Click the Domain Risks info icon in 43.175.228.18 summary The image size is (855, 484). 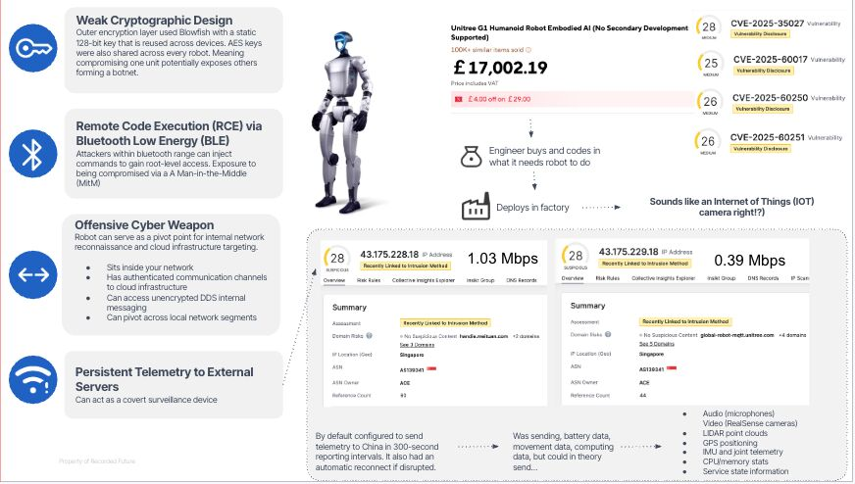(x=369, y=336)
